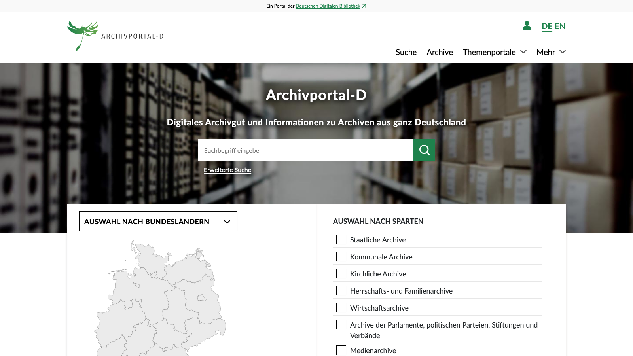Open the Mehr dropdown menu
Screen dimensions: 633x356
[550, 52]
